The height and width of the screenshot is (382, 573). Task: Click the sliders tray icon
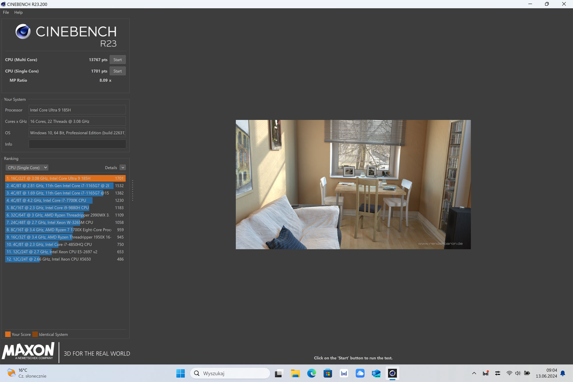pos(498,373)
